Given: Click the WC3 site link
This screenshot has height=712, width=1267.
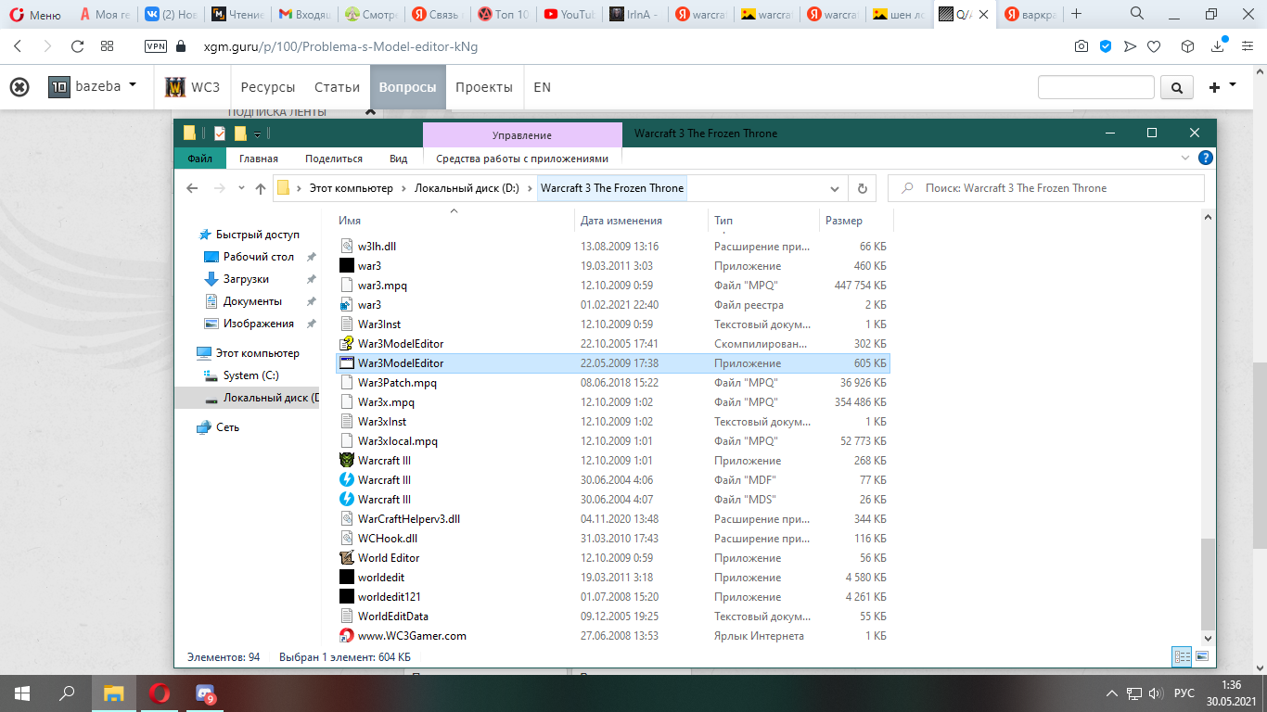Looking at the screenshot, I should coord(192,87).
